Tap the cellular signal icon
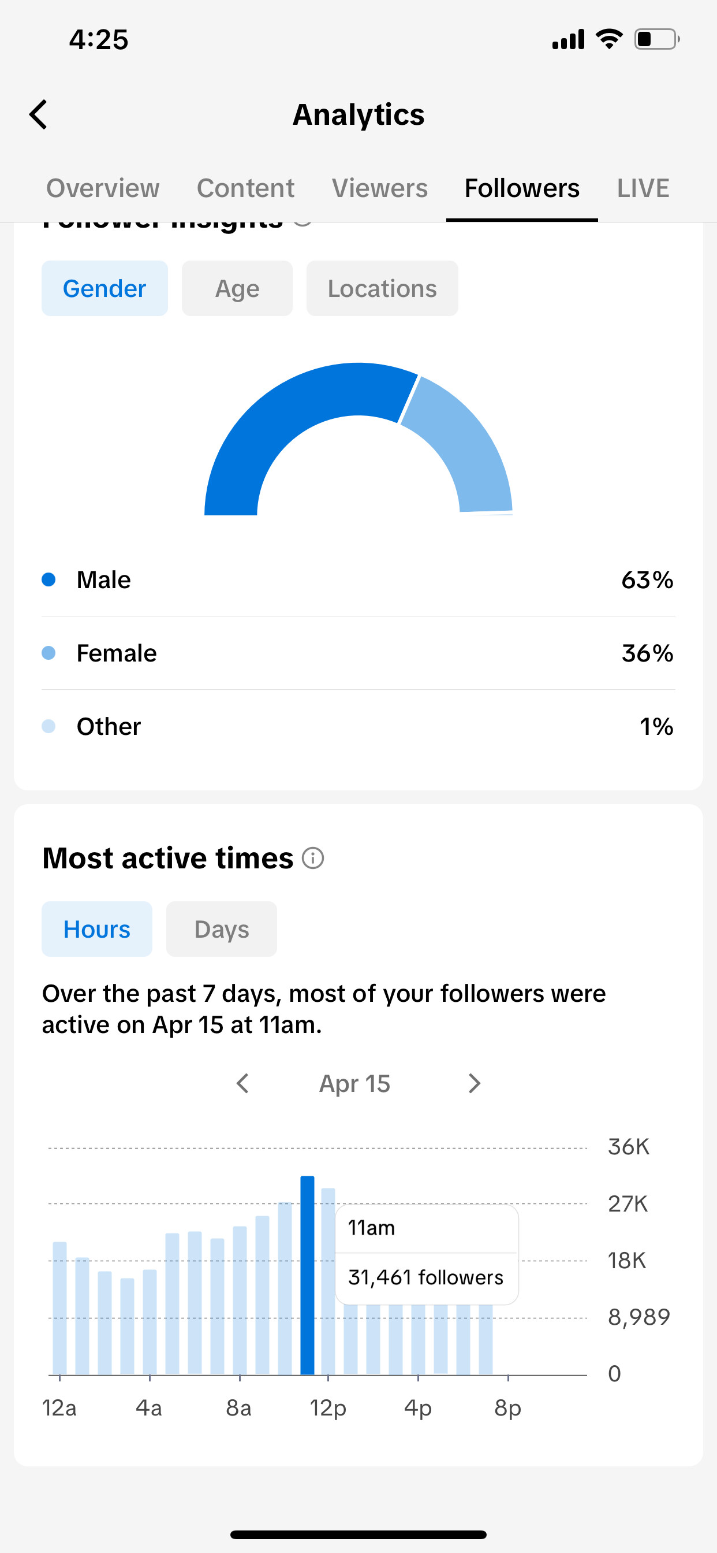This screenshot has width=717, height=1553. [x=568, y=39]
